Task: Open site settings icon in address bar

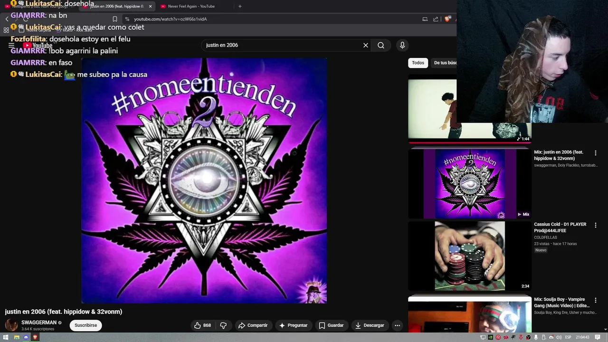Action: coord(127,19)
